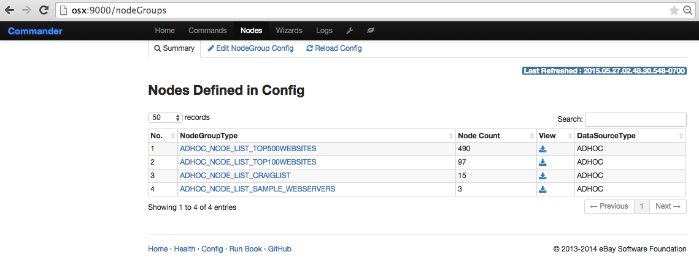699x268 pixels.
Task: Go to the Next page of results
Action: (667, 206)
